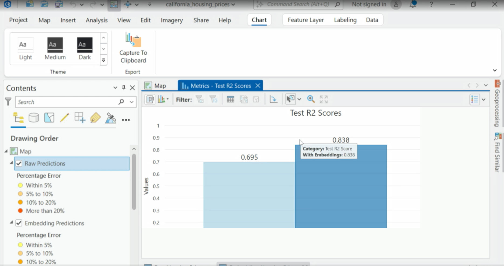The height and width of the screenshot is (266, 504).
Task: Rotate the chart axes
Action: [x=273, y=99]
